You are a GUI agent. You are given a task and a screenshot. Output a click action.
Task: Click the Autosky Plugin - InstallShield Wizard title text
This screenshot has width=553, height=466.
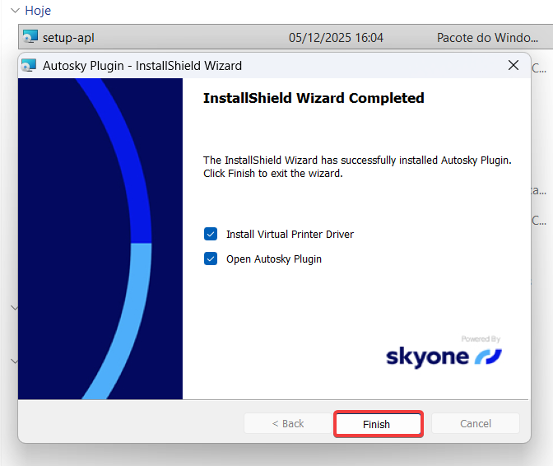tap(142, 65)
